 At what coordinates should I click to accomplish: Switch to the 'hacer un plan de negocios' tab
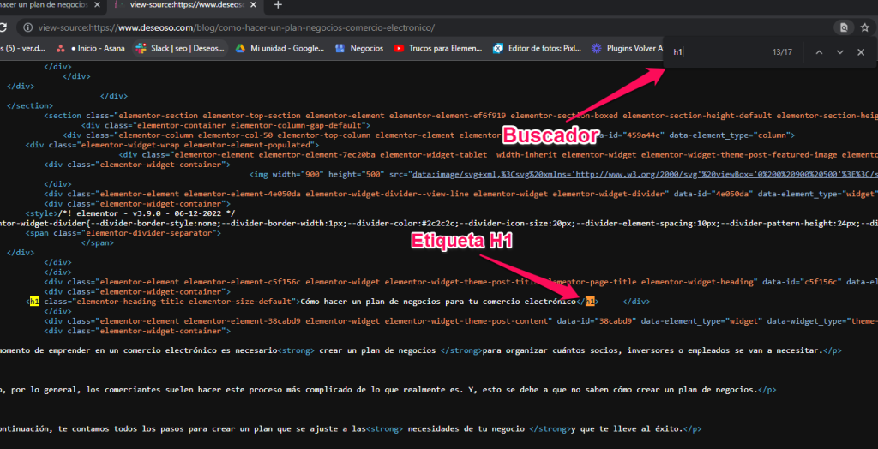43,6
